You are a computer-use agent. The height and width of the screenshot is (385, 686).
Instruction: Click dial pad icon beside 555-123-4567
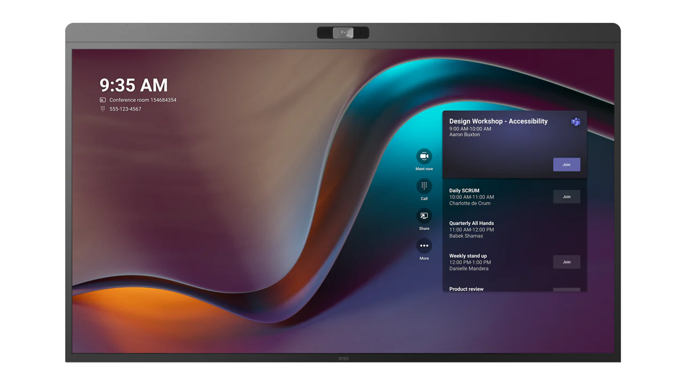tap(102, 109)
